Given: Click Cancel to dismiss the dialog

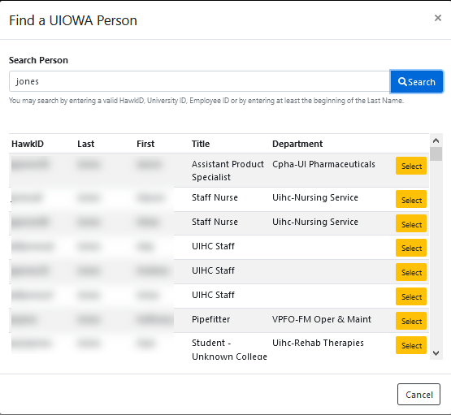Looking at the screenshot, I should click(418, 395).
